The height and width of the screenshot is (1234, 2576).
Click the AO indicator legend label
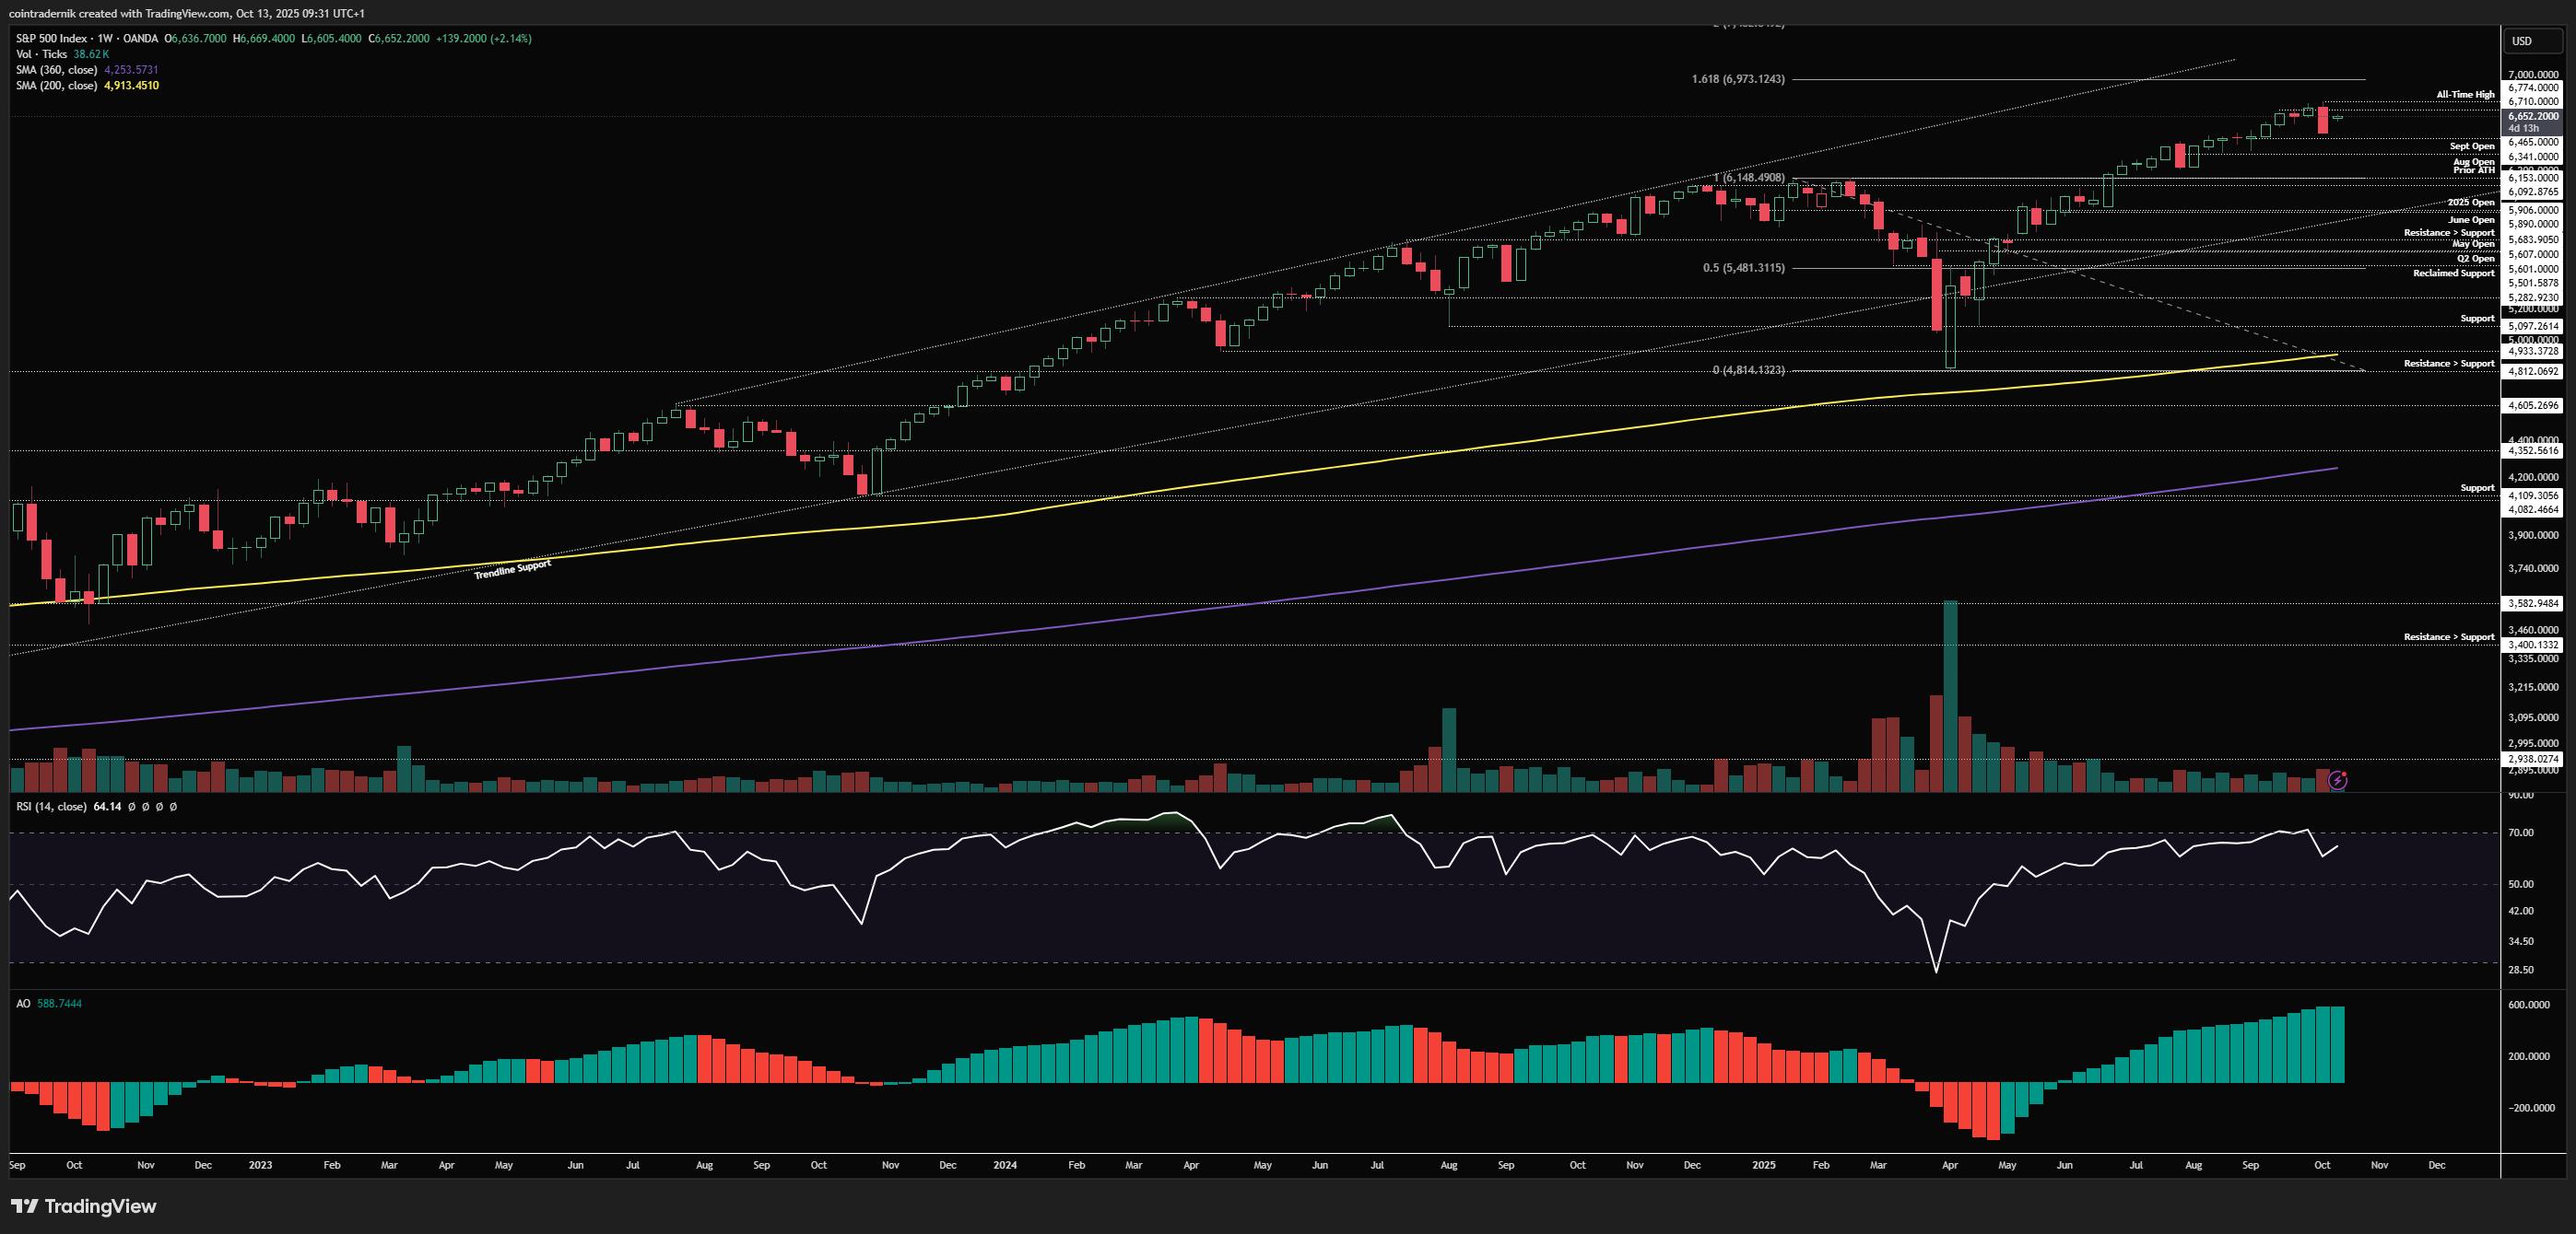23,1003
